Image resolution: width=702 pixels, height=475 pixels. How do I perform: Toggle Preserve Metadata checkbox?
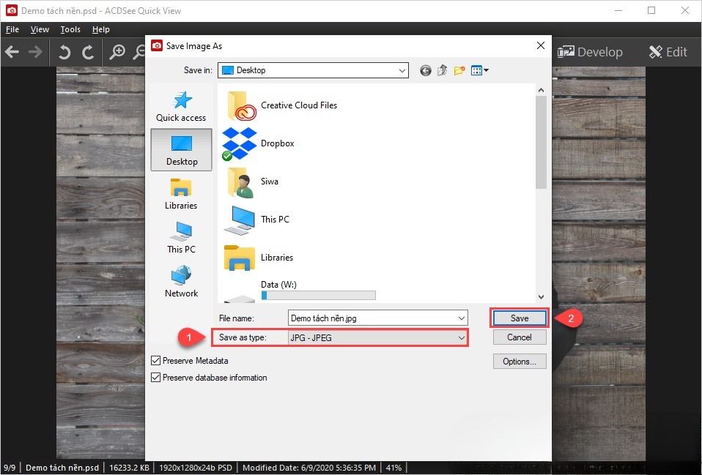click(155, 361)
